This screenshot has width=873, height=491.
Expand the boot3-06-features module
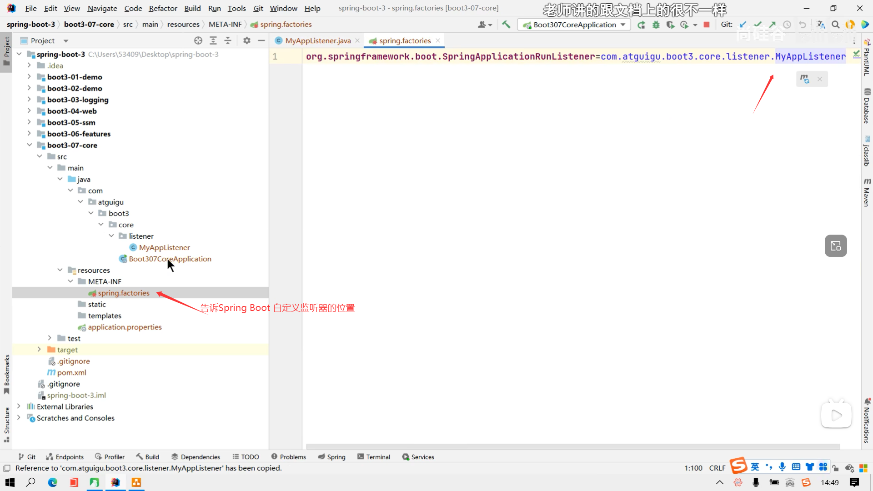click(x=29, y=134)
